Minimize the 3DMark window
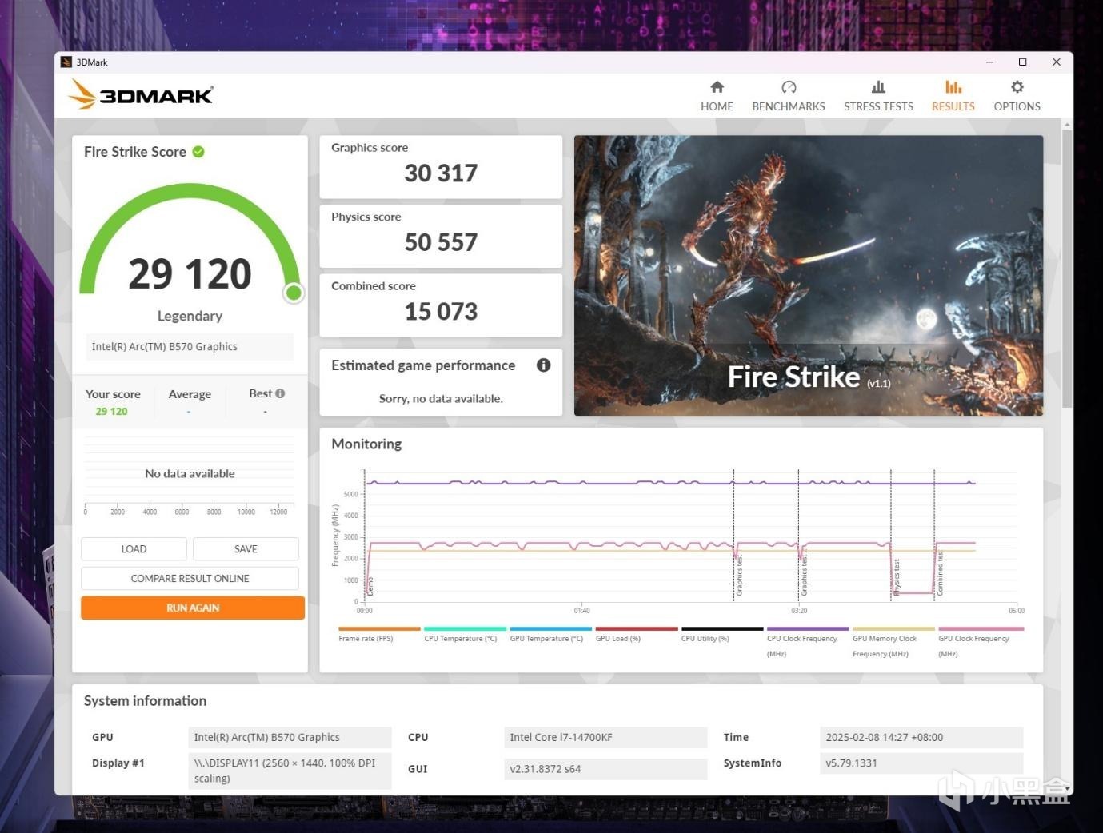This screenshot has height=833, width=1103. coord(989,62)
